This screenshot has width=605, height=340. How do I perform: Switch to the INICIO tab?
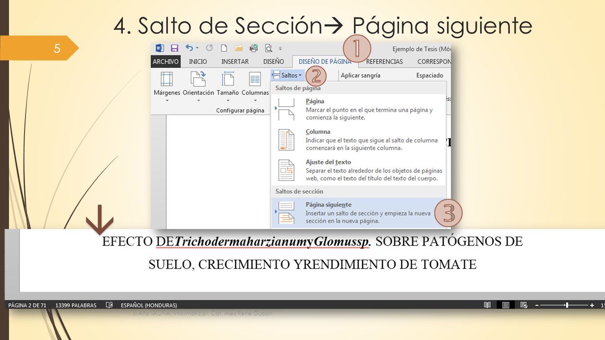tap(198, 62)
